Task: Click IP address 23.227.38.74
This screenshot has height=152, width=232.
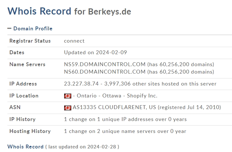Action: tap(81, 84)
